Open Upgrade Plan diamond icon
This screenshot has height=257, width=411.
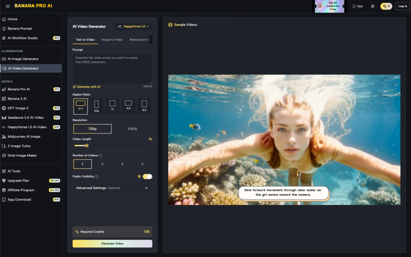(x=4, y=180)
